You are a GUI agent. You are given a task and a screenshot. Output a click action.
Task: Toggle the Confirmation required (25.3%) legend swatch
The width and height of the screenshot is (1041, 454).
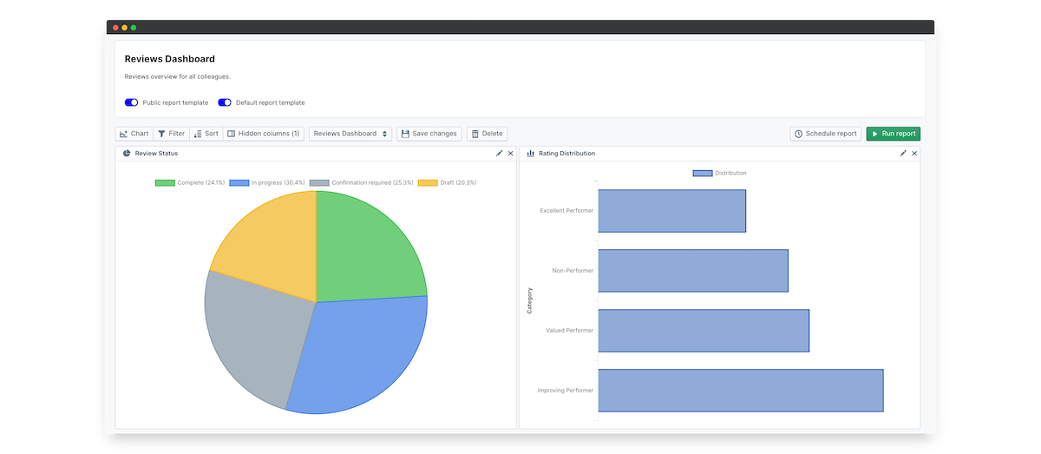click(x=319, y=183)
